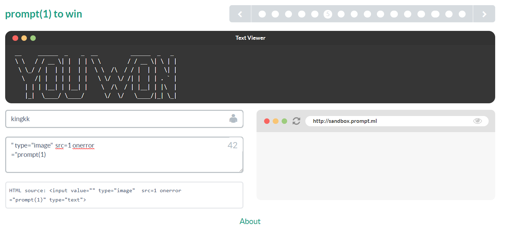This screenshot has width=522, height=233.
Task: Click the user avatar icon in the name field
Action: click(x=233, y=118)
